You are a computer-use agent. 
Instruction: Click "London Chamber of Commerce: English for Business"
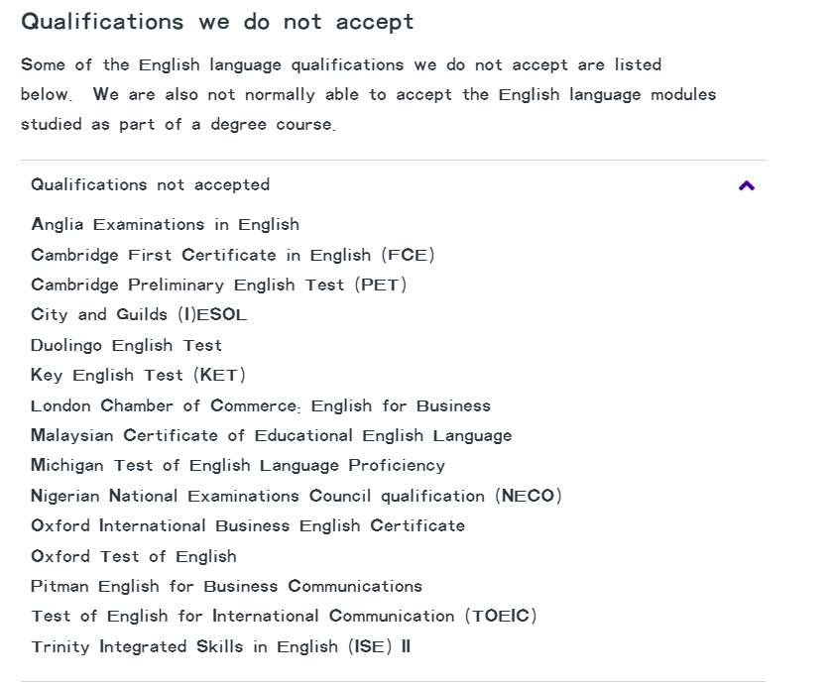click(260, 406)
